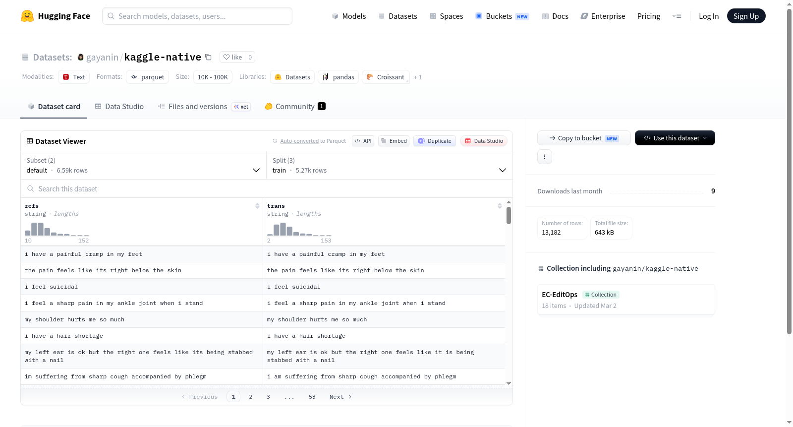This screenshot has width=793, height=427.
Task: Select the Text modality tag
Action: (74, 77)
